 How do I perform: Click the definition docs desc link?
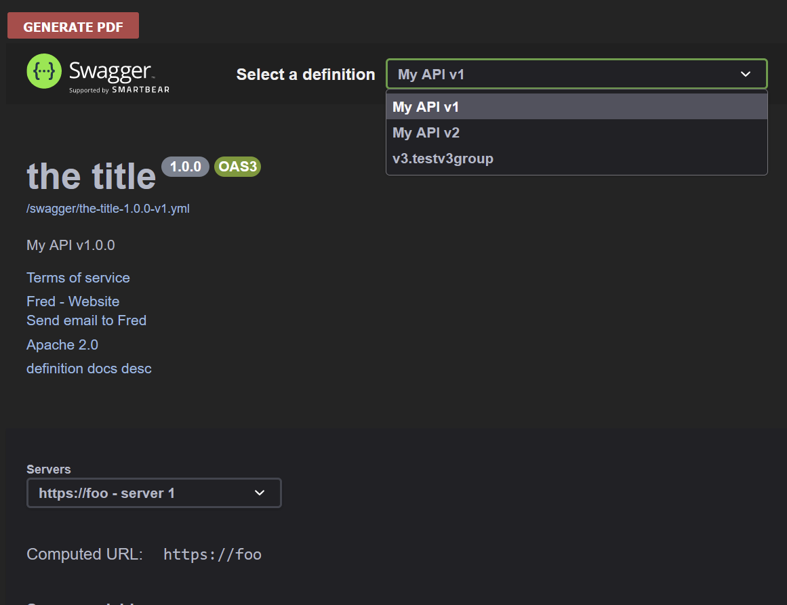pos(89,369)
